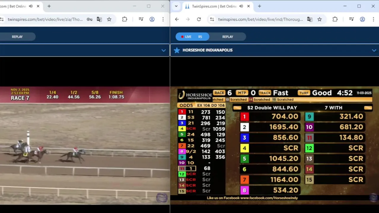Click the $2 Double WILL PAY heading
This screenshot has height=213, width=379.
pos(272,108)
